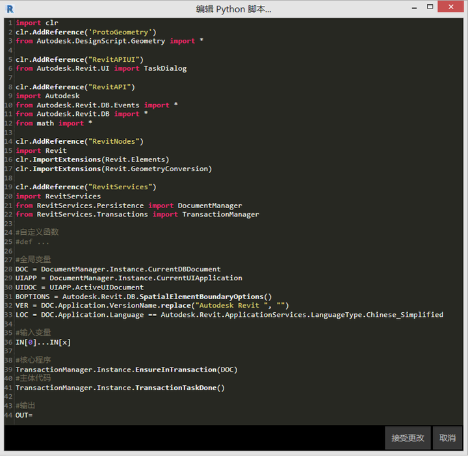Click 'Chinese_Simplified' at end of line 33
Image resolution: width=468 pixels, height=456 pixels.
[x=405, y=315]
